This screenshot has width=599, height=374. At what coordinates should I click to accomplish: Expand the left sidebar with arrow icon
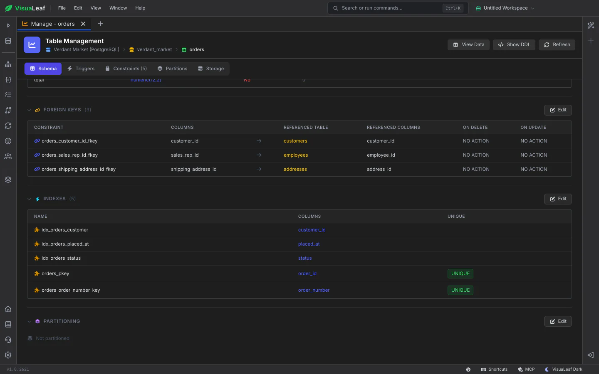(x=8, y=25)
